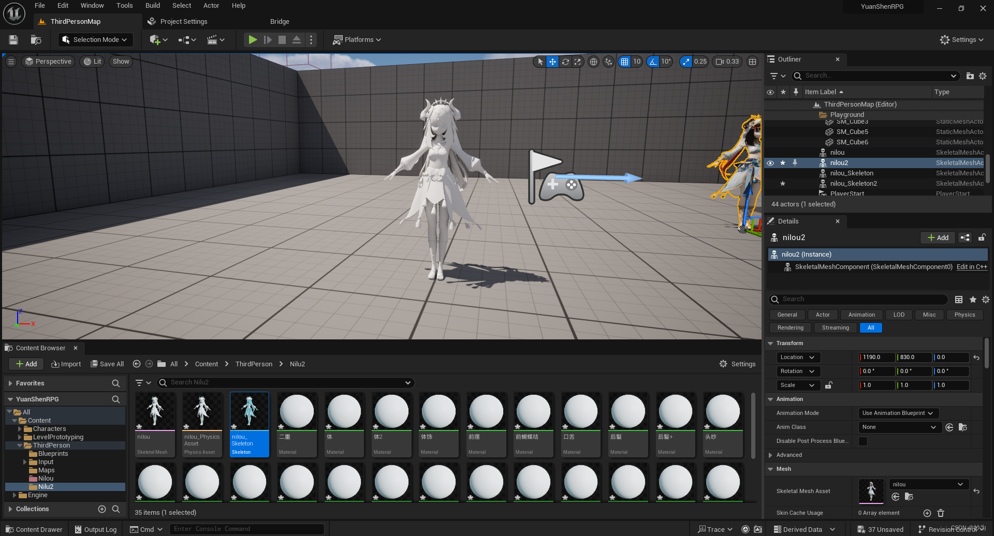Open the Actor menu

coord(211,6)
